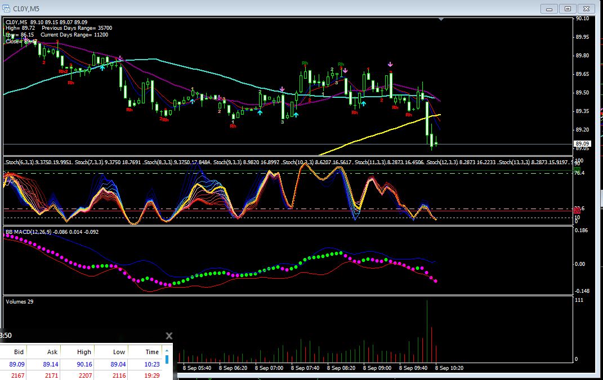This screenshot has height=380, width=603.
Task: Click Previous Days Range= 35700 text
Action: point(77,28)
